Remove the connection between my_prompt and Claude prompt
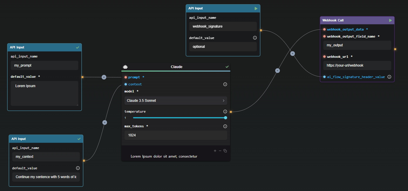This screenshot has width=408, height=191. point(104,77)
